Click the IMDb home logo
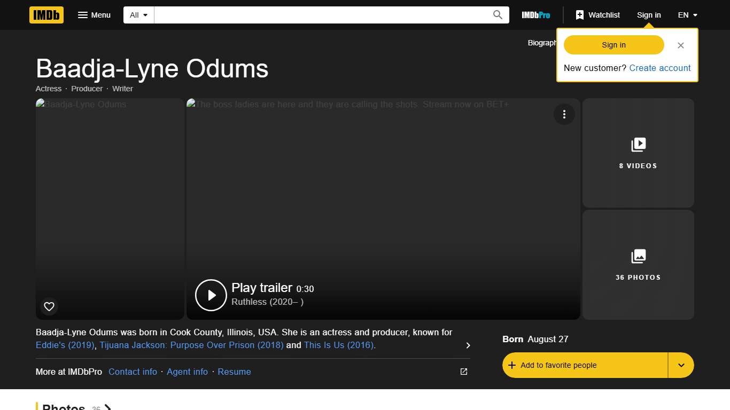The image size is (730, 410). pyautogui.click(x=46, y=15)
